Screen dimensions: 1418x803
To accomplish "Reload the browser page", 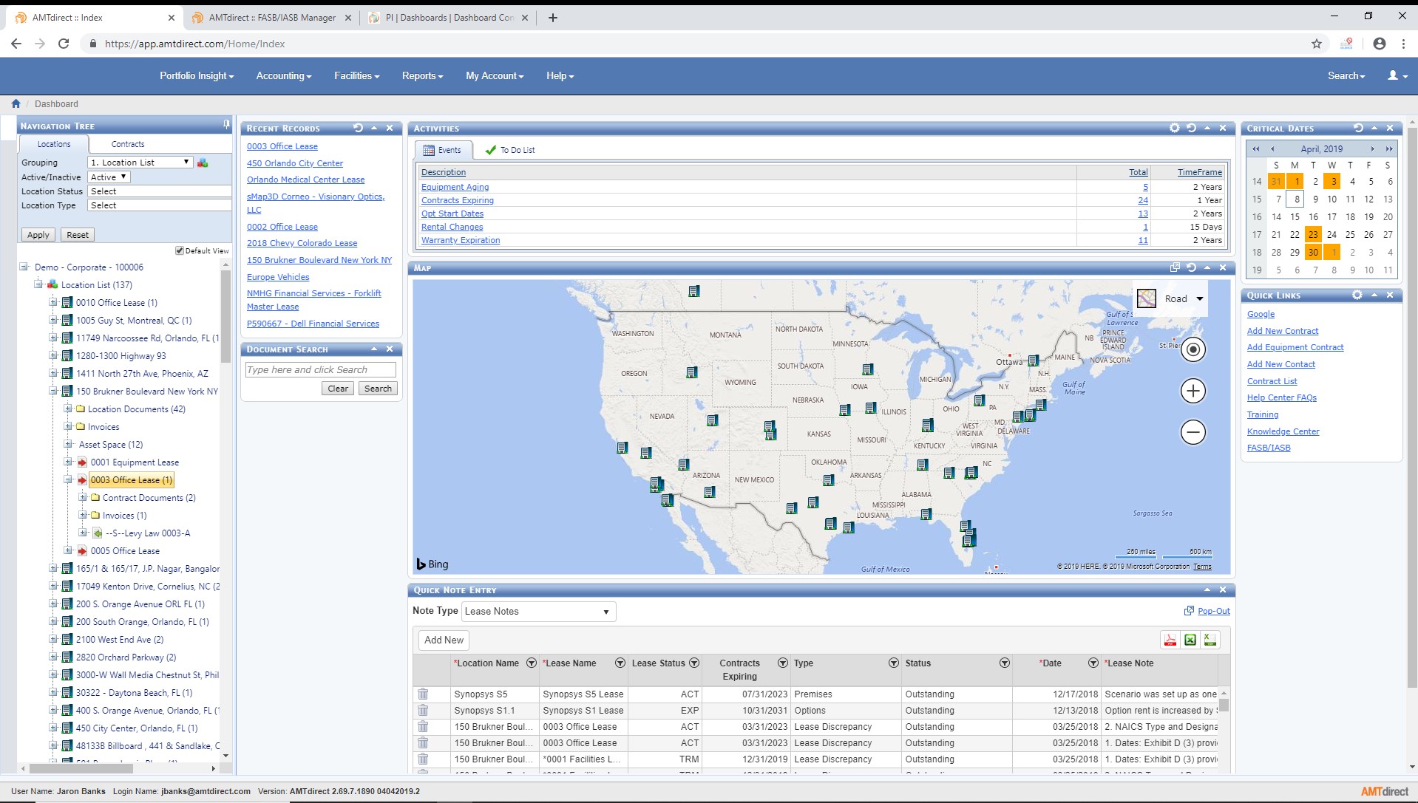I will (64, 44).
